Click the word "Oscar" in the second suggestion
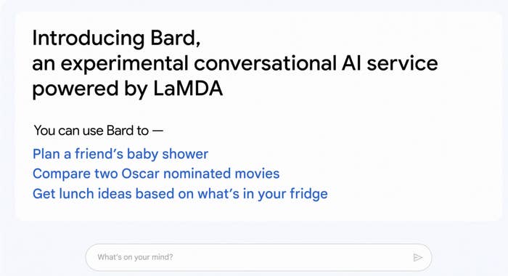 pos(141,174)
